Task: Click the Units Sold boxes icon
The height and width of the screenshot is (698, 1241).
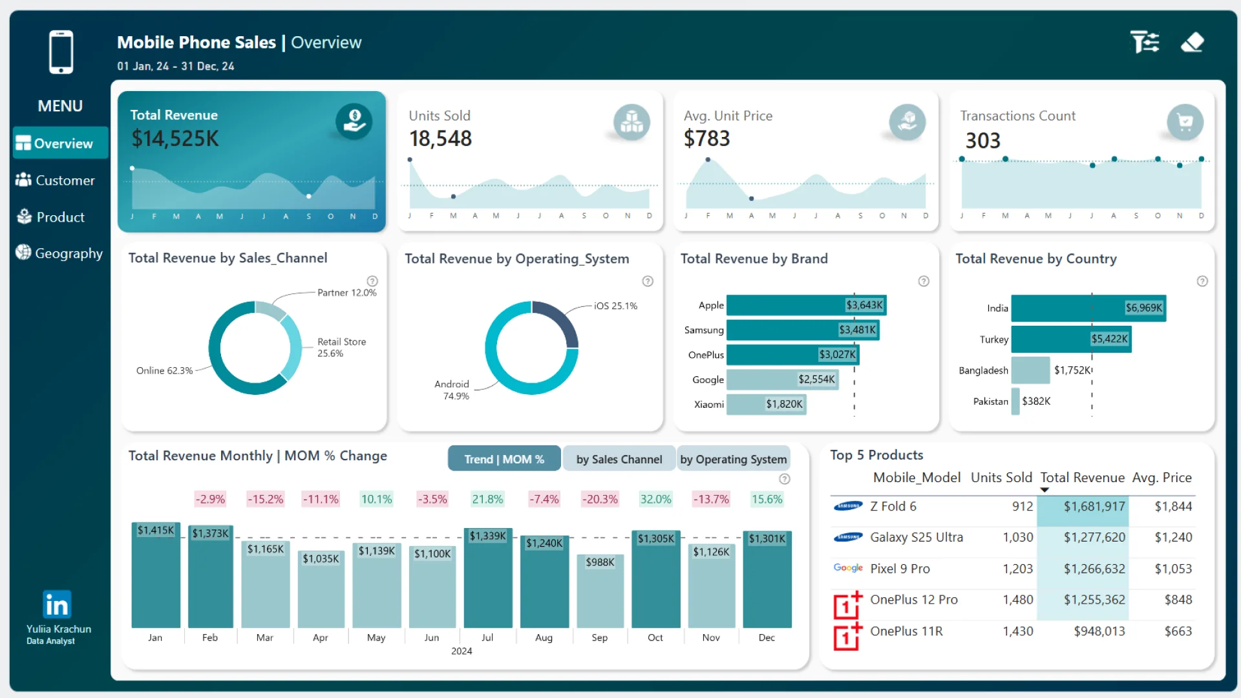Action: (631, 122)
